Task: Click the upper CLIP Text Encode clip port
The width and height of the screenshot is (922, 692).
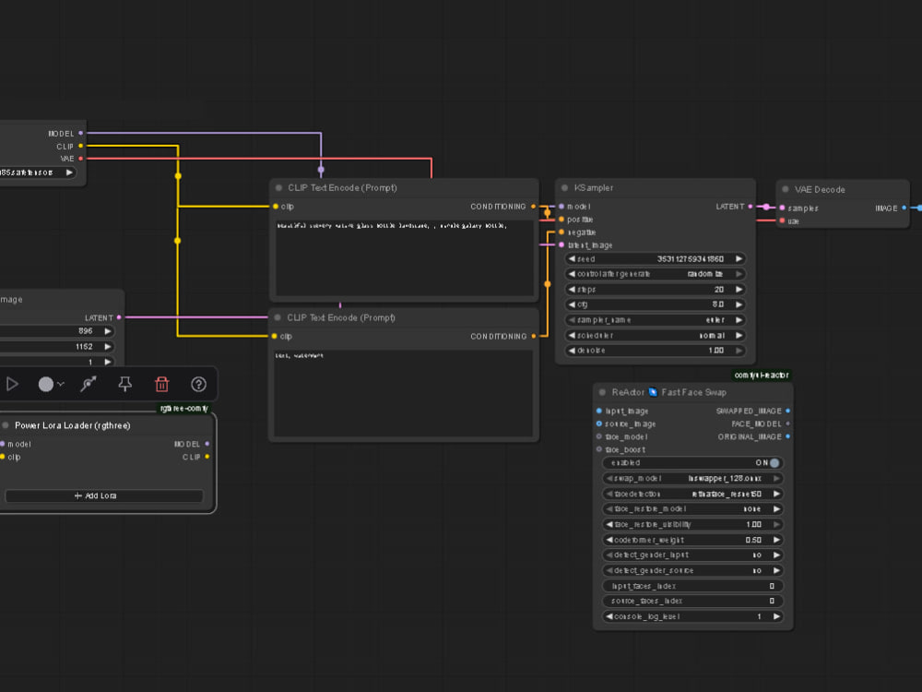Action: click(276, 207)
